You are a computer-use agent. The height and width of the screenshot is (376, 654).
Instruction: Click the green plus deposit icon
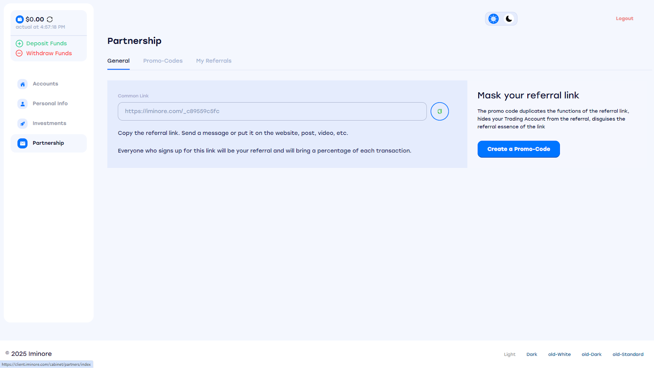click(x=19, y=43)
